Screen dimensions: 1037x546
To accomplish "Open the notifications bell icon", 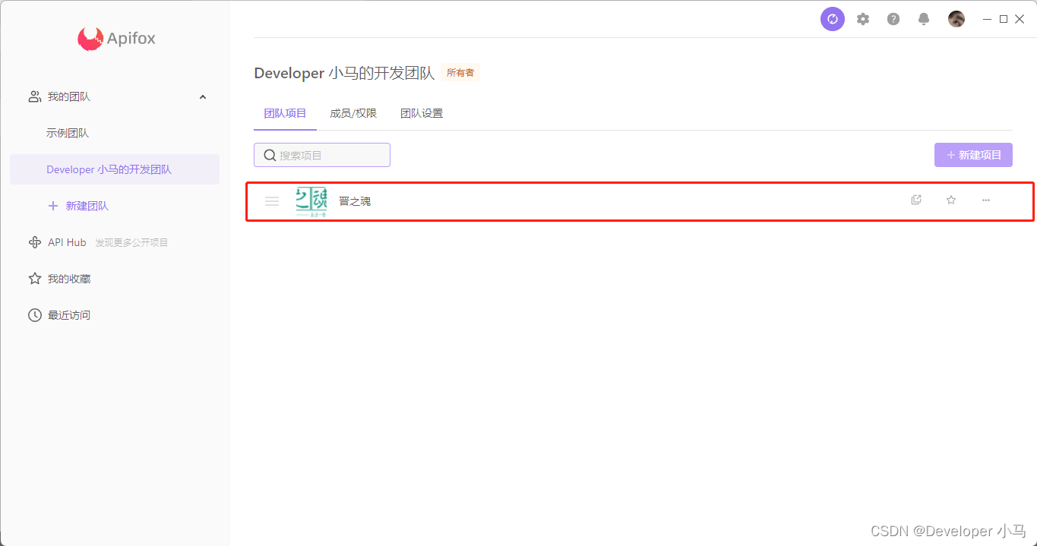I will pos(924,19).
